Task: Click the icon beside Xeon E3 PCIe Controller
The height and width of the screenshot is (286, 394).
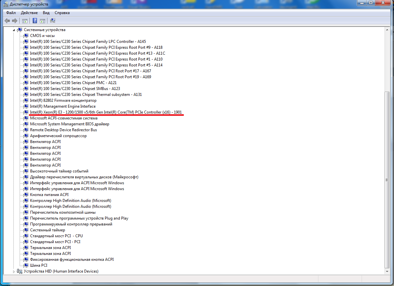Action: [26, 112]
